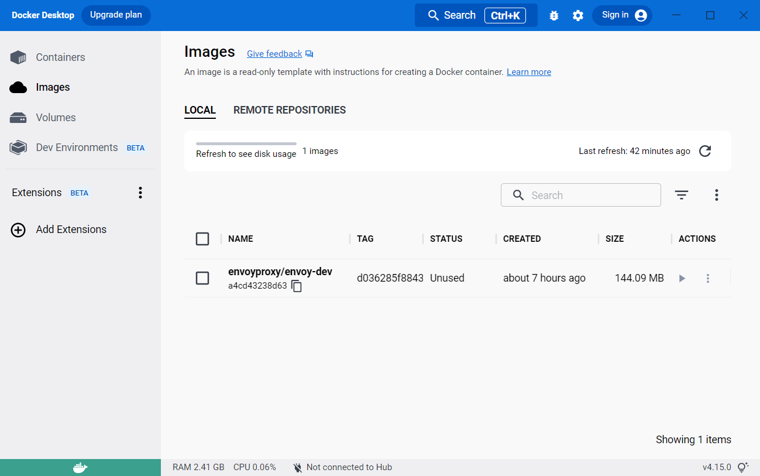This screenshot has height=476, width=760.
Task: Click the Extensions label
Action: point(36,193)
